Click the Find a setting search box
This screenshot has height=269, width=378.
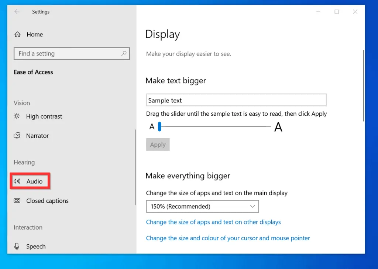(68, 54)
